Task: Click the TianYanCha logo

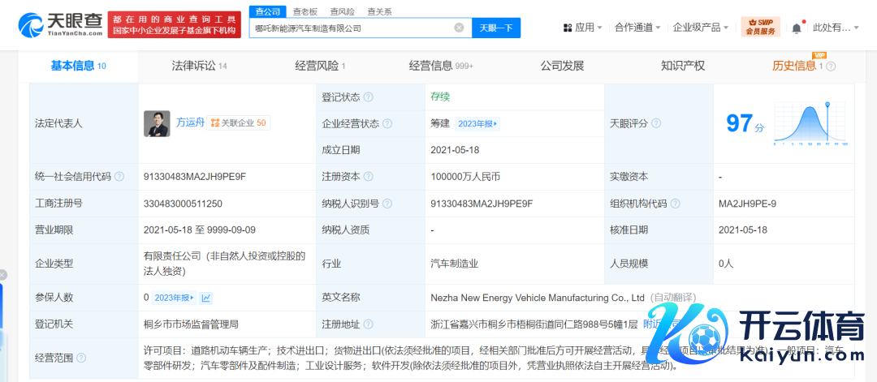Action: [x=60, y=26]
